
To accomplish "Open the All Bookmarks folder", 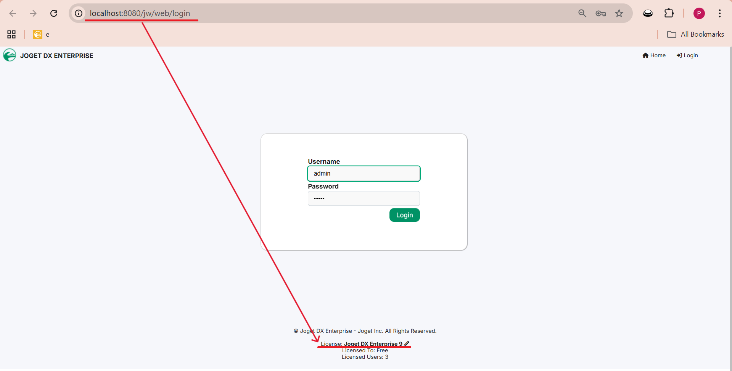I will pyautogui.click(x=695, y=34).
